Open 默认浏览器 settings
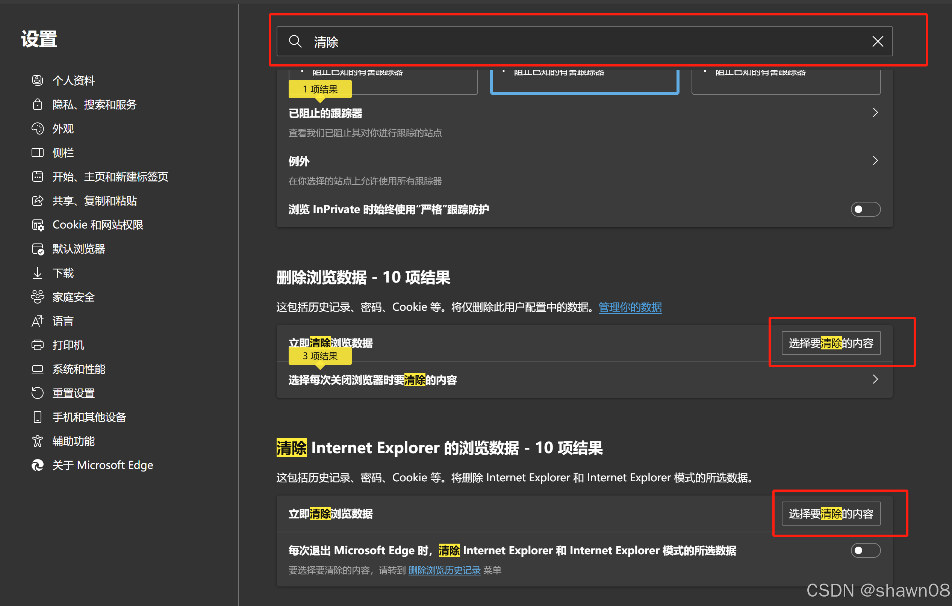This screenshot has width=952, height=606. (79, 249)
